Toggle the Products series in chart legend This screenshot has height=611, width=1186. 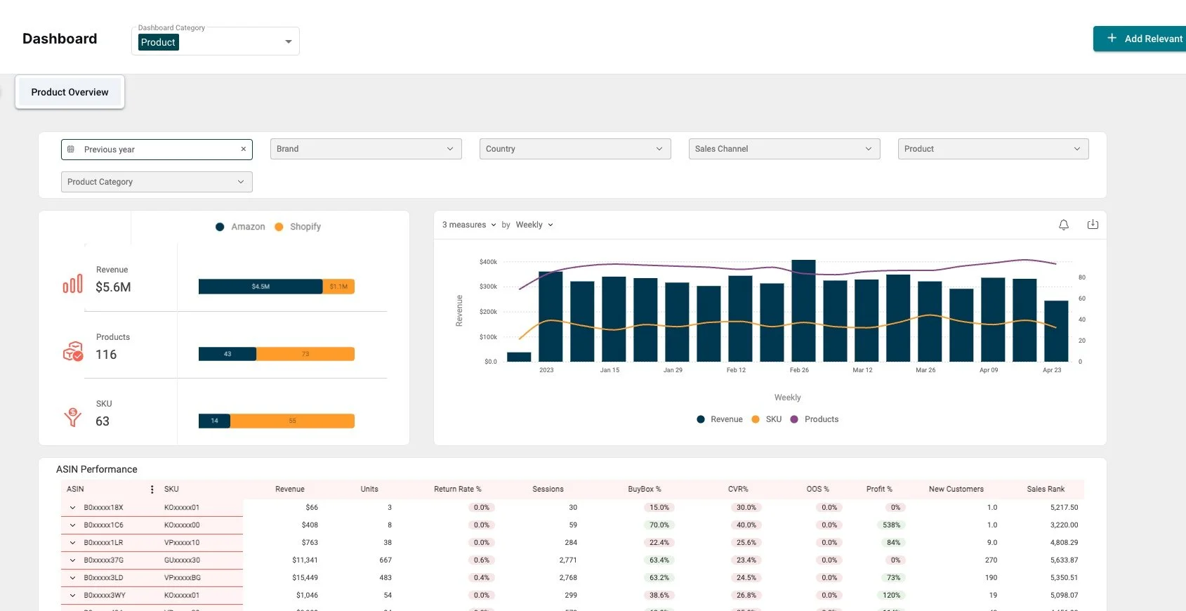pos(815,419)
